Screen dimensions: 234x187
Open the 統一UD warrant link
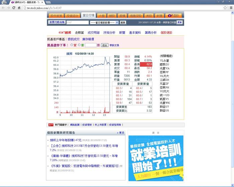click(x=164, y=95)
